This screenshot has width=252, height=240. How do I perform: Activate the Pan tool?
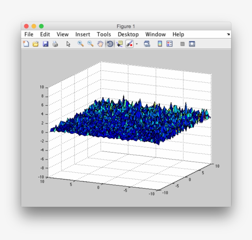[x=100, y=44]
